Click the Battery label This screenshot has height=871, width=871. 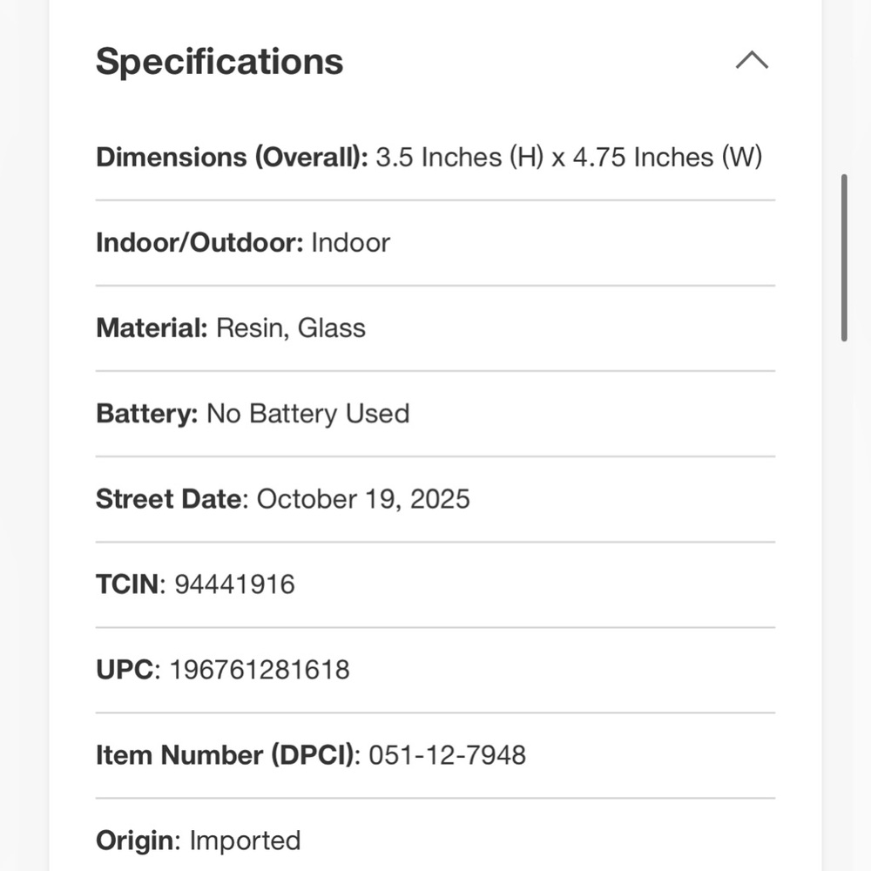click(147, 413)
